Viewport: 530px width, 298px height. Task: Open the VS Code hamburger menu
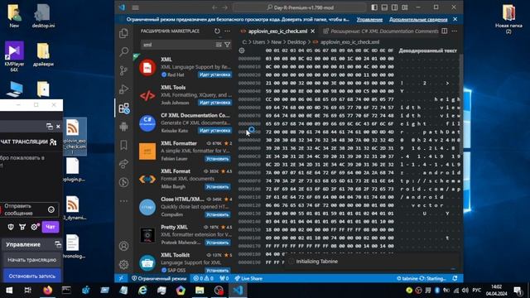[136, 7]
